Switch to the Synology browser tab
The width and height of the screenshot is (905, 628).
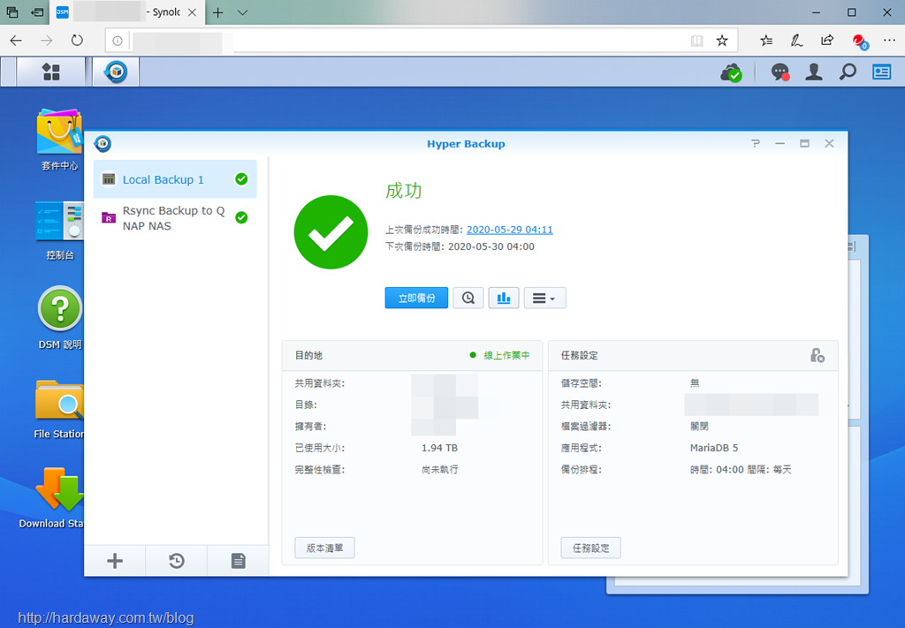point(127,12)
